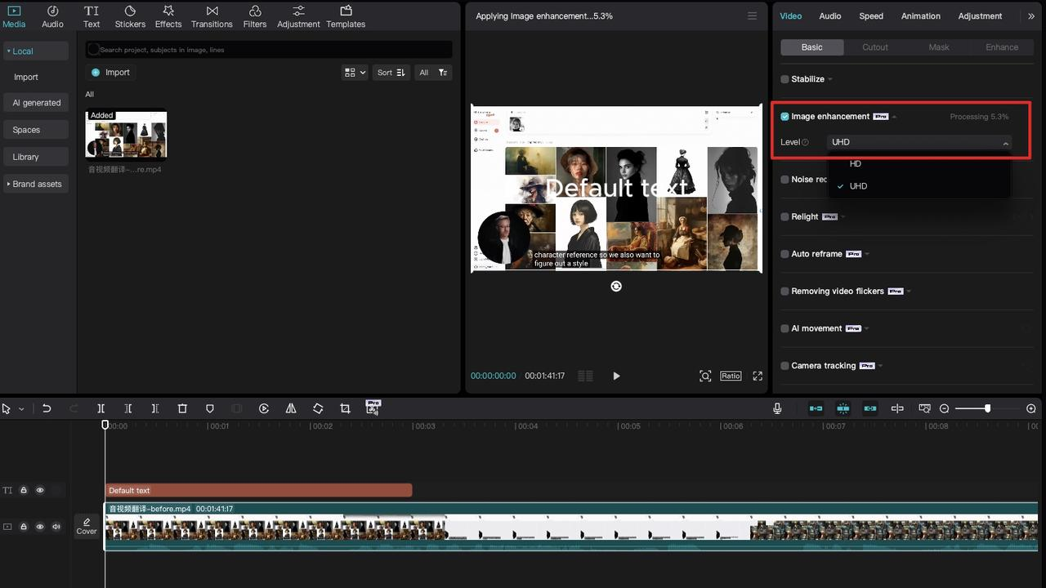The width and height of the screenshot is (1046, 588).
Task: Click the Crop icon in the timeline toolbar
Action: pos(345,408)
